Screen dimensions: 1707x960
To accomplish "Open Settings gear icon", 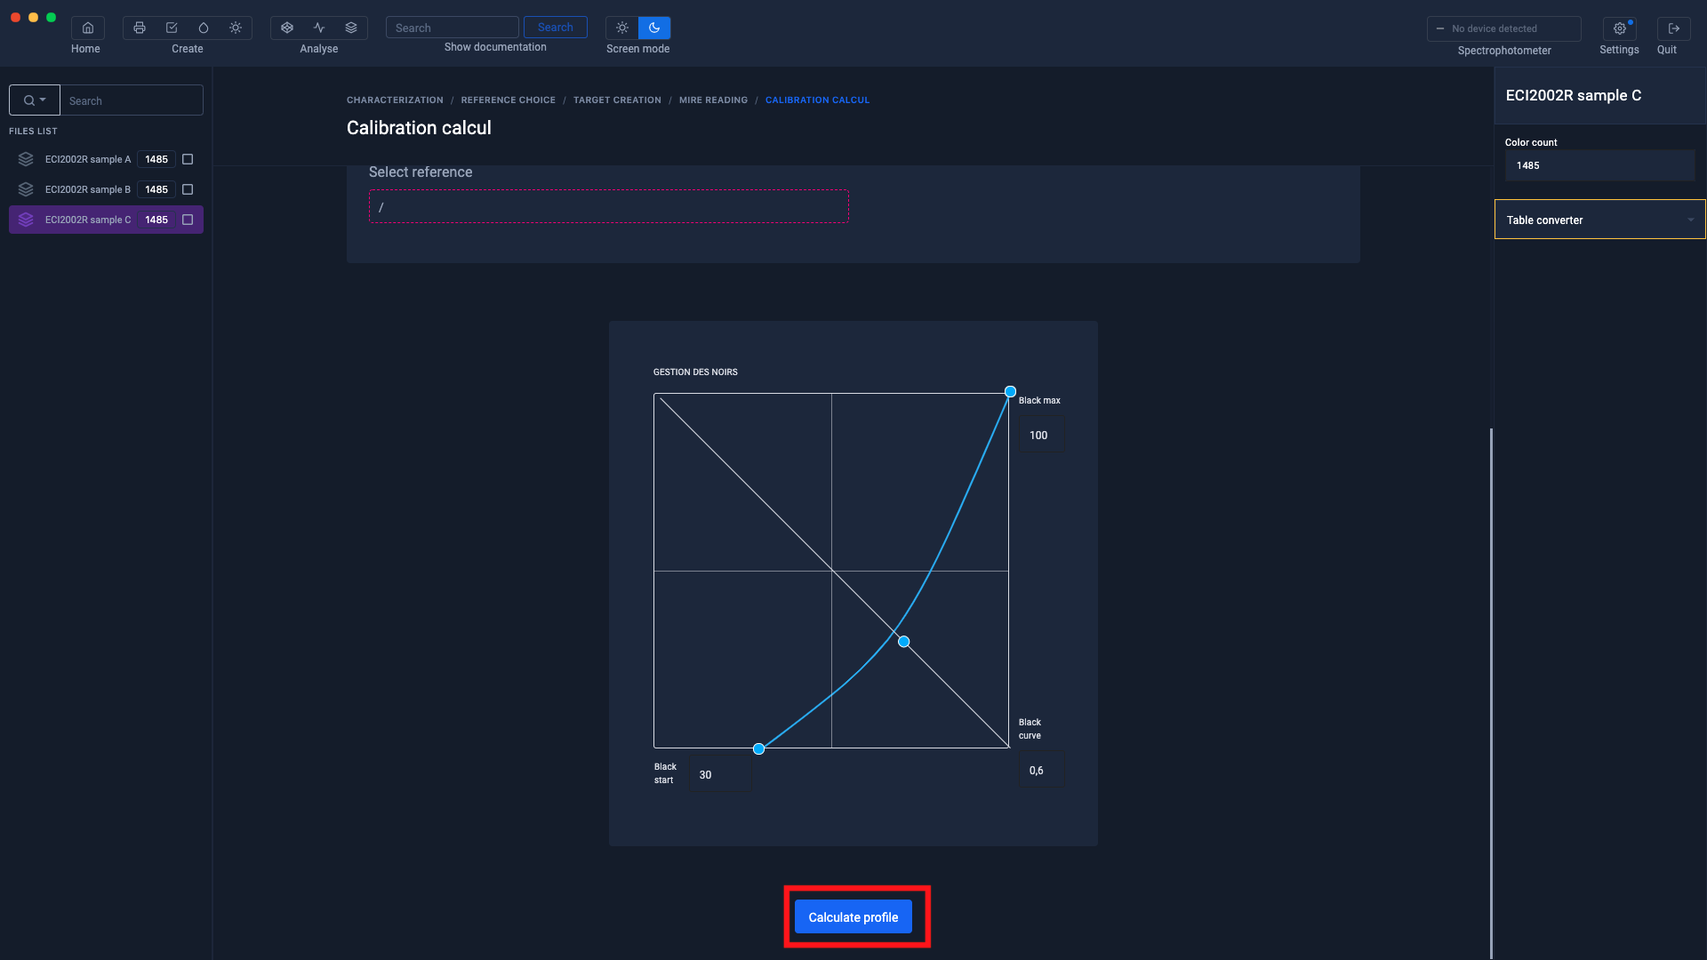I will (x=1619, y=28).
